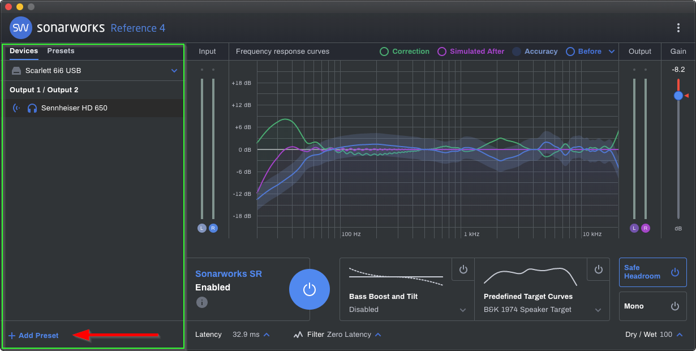Open the three-dot options menu

pos(678,28)
